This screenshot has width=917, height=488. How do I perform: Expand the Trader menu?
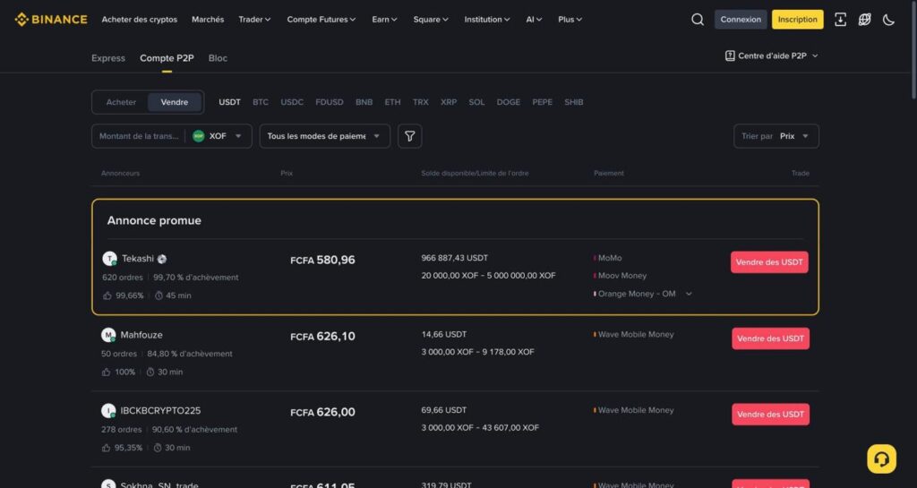[x=254, y=20]
